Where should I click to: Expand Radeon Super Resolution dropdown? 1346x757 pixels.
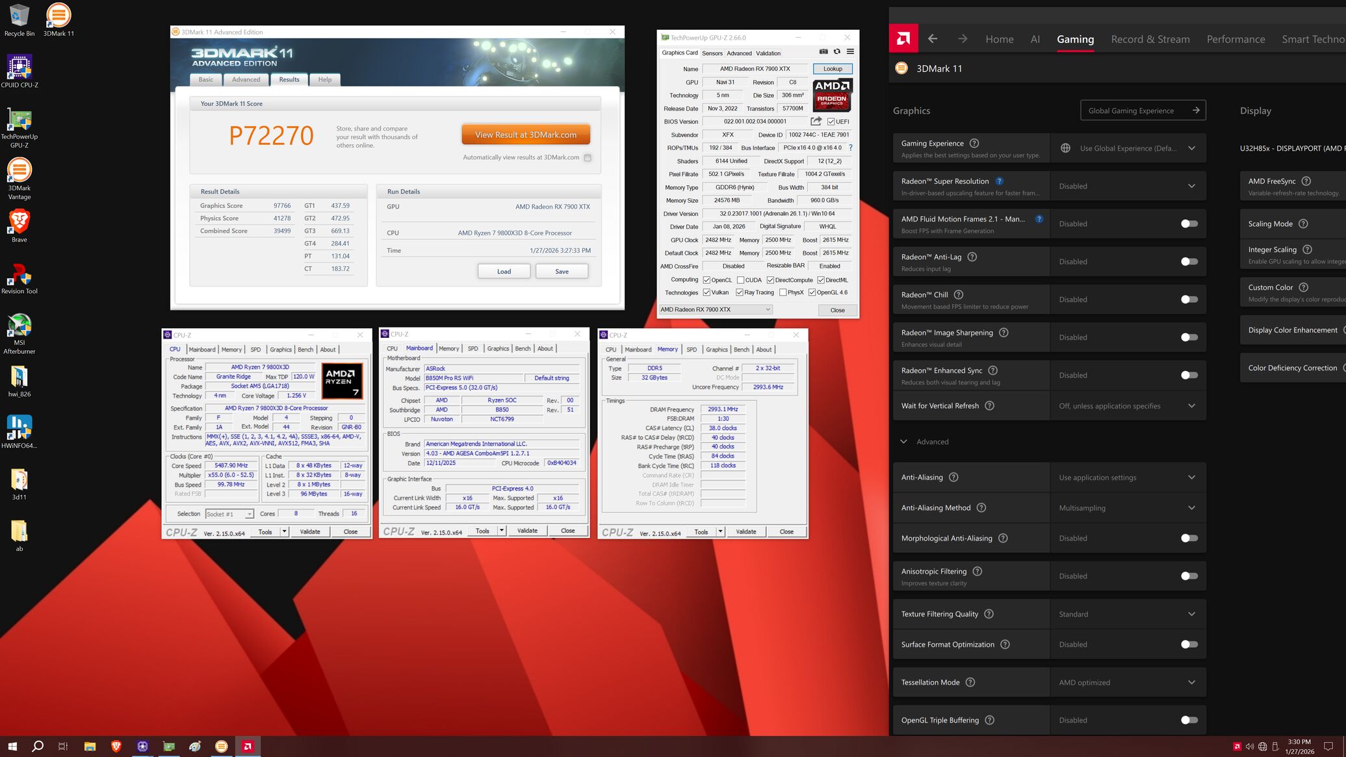pyautogui.click(x=1191, y=186)
